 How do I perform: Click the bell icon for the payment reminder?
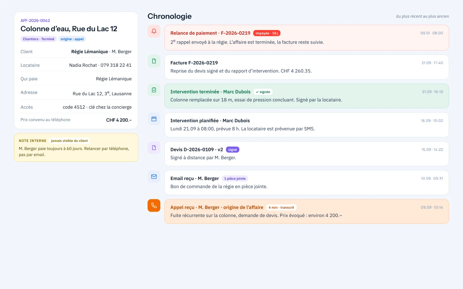point(154,31)
